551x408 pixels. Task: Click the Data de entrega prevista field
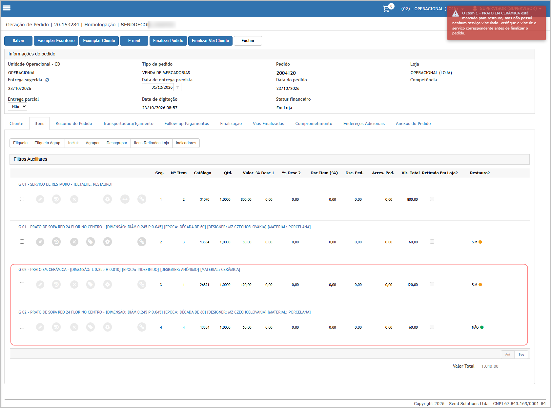[158, 88]
